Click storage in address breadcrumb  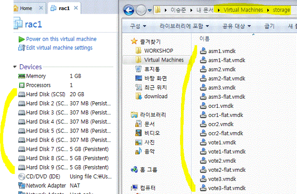pos(281,10)
